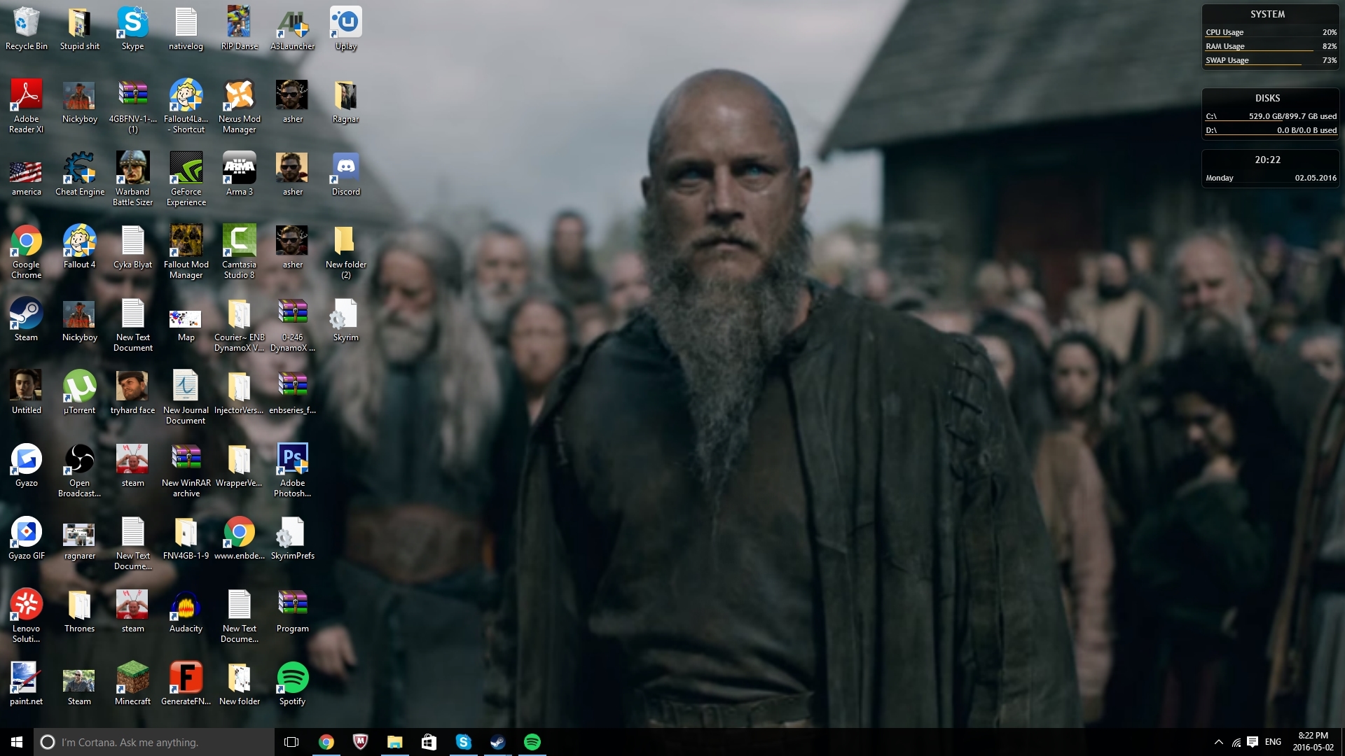Open McAfee from the taskbar
Screen dimensions: 1345x756
[360, 742]
